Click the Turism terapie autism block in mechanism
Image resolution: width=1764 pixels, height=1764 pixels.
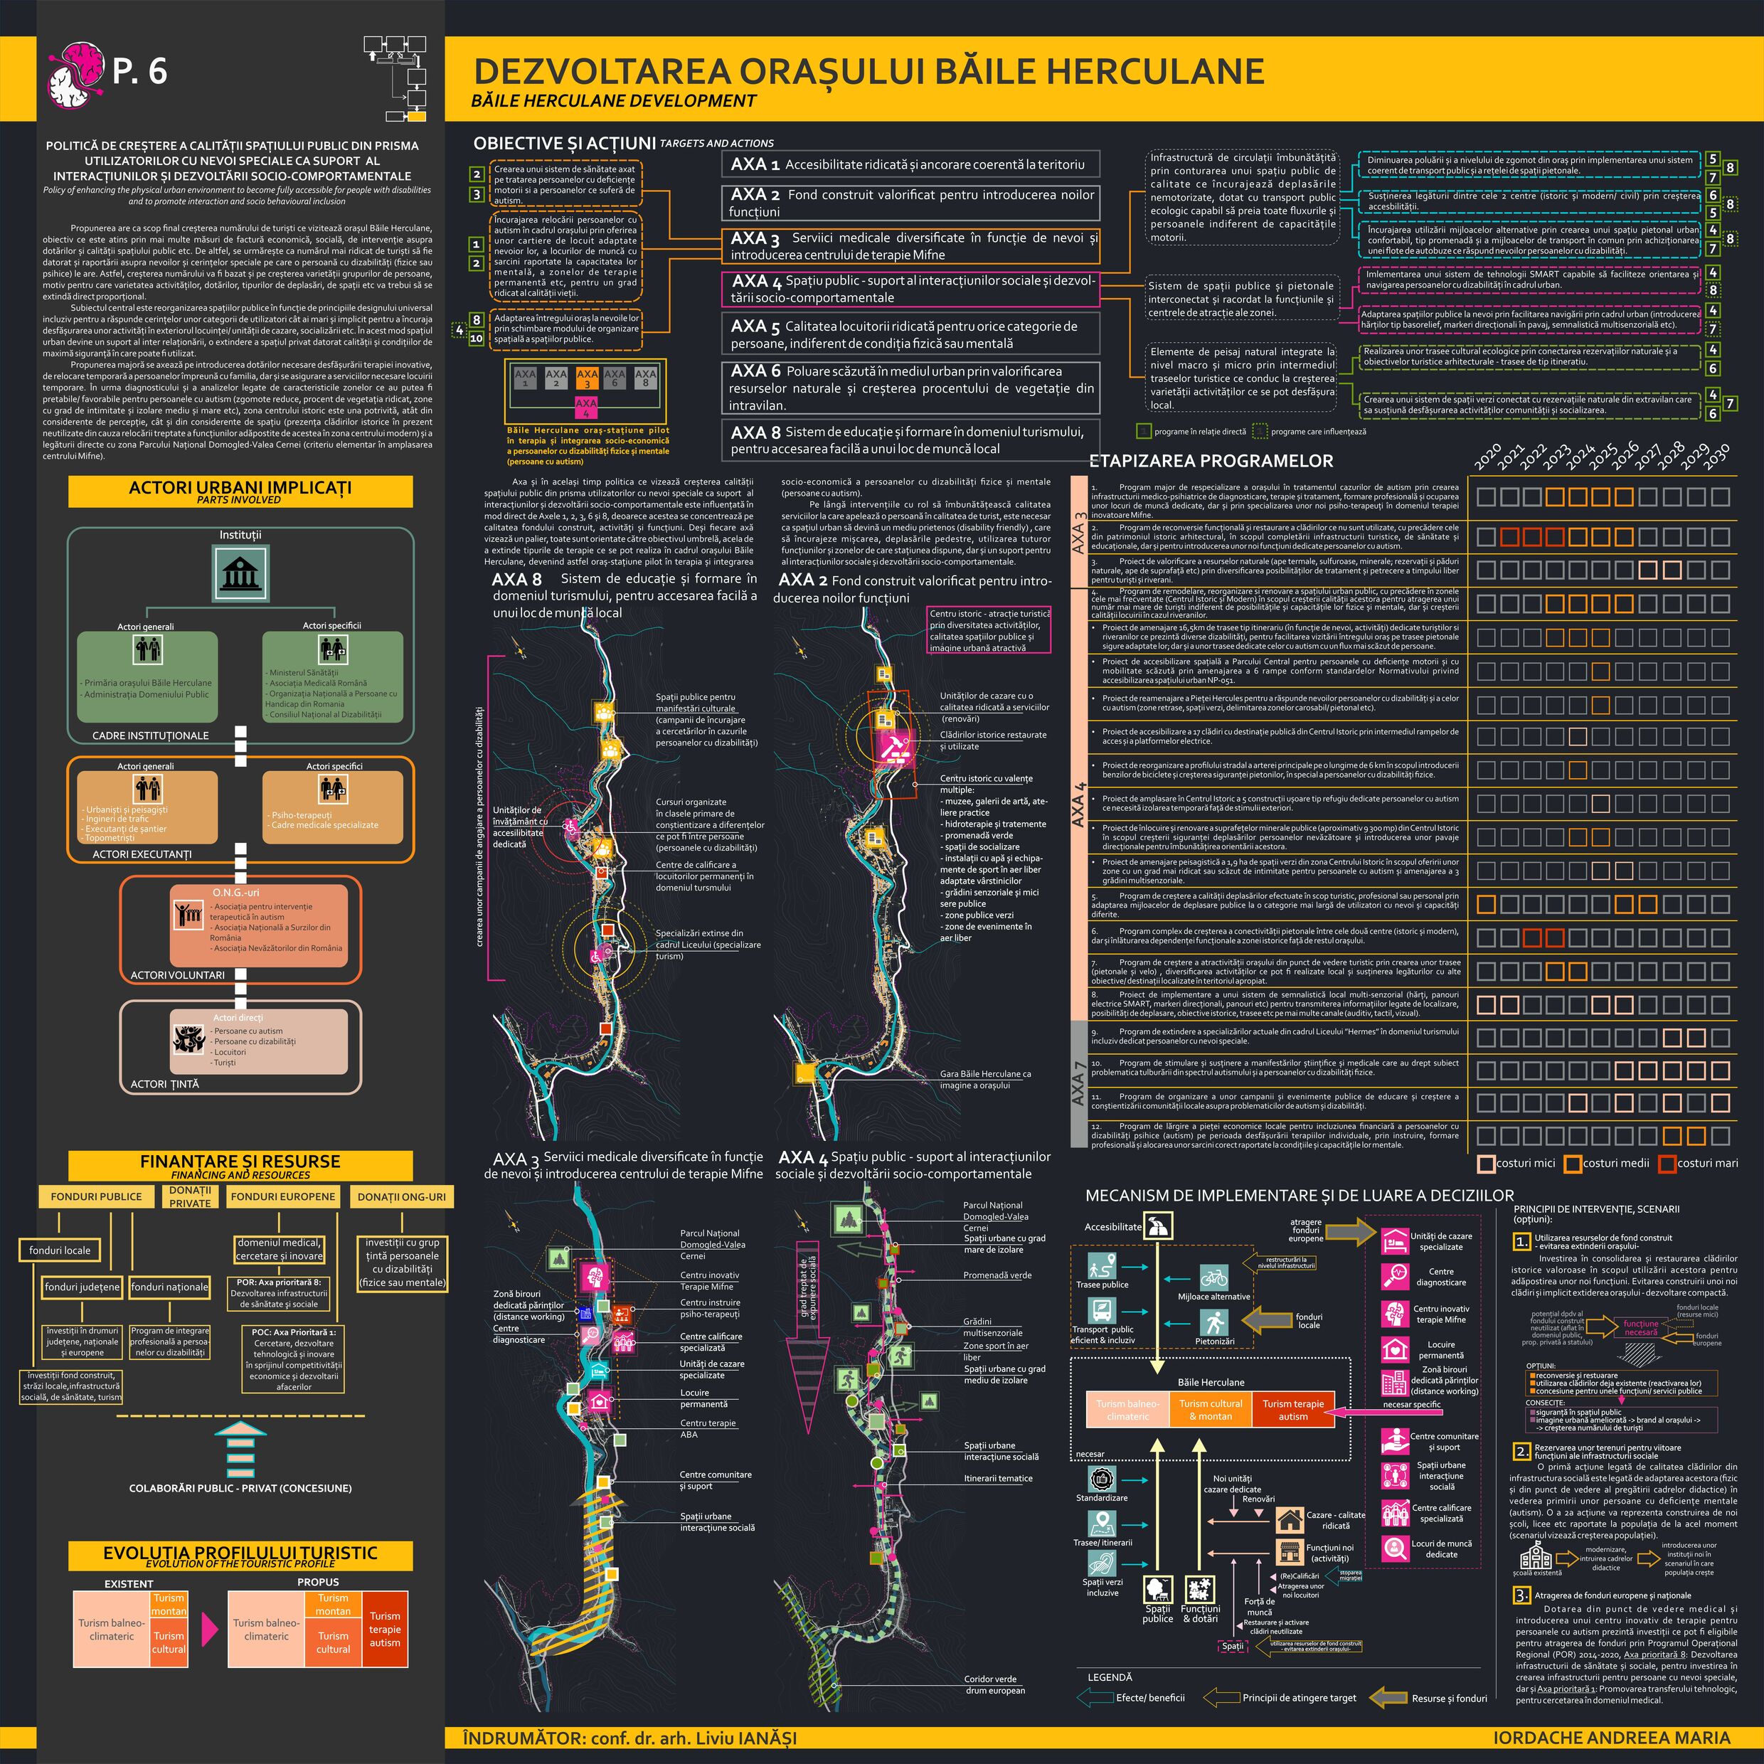click(1293, 1410)
